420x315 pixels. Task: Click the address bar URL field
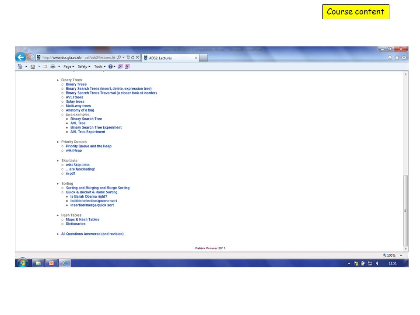[x=79, y=57]
